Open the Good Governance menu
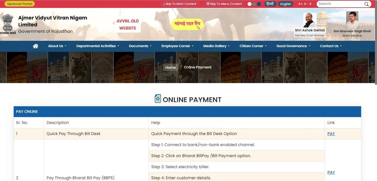The width and height of the screenshot is (377, 181). (293, 46)
